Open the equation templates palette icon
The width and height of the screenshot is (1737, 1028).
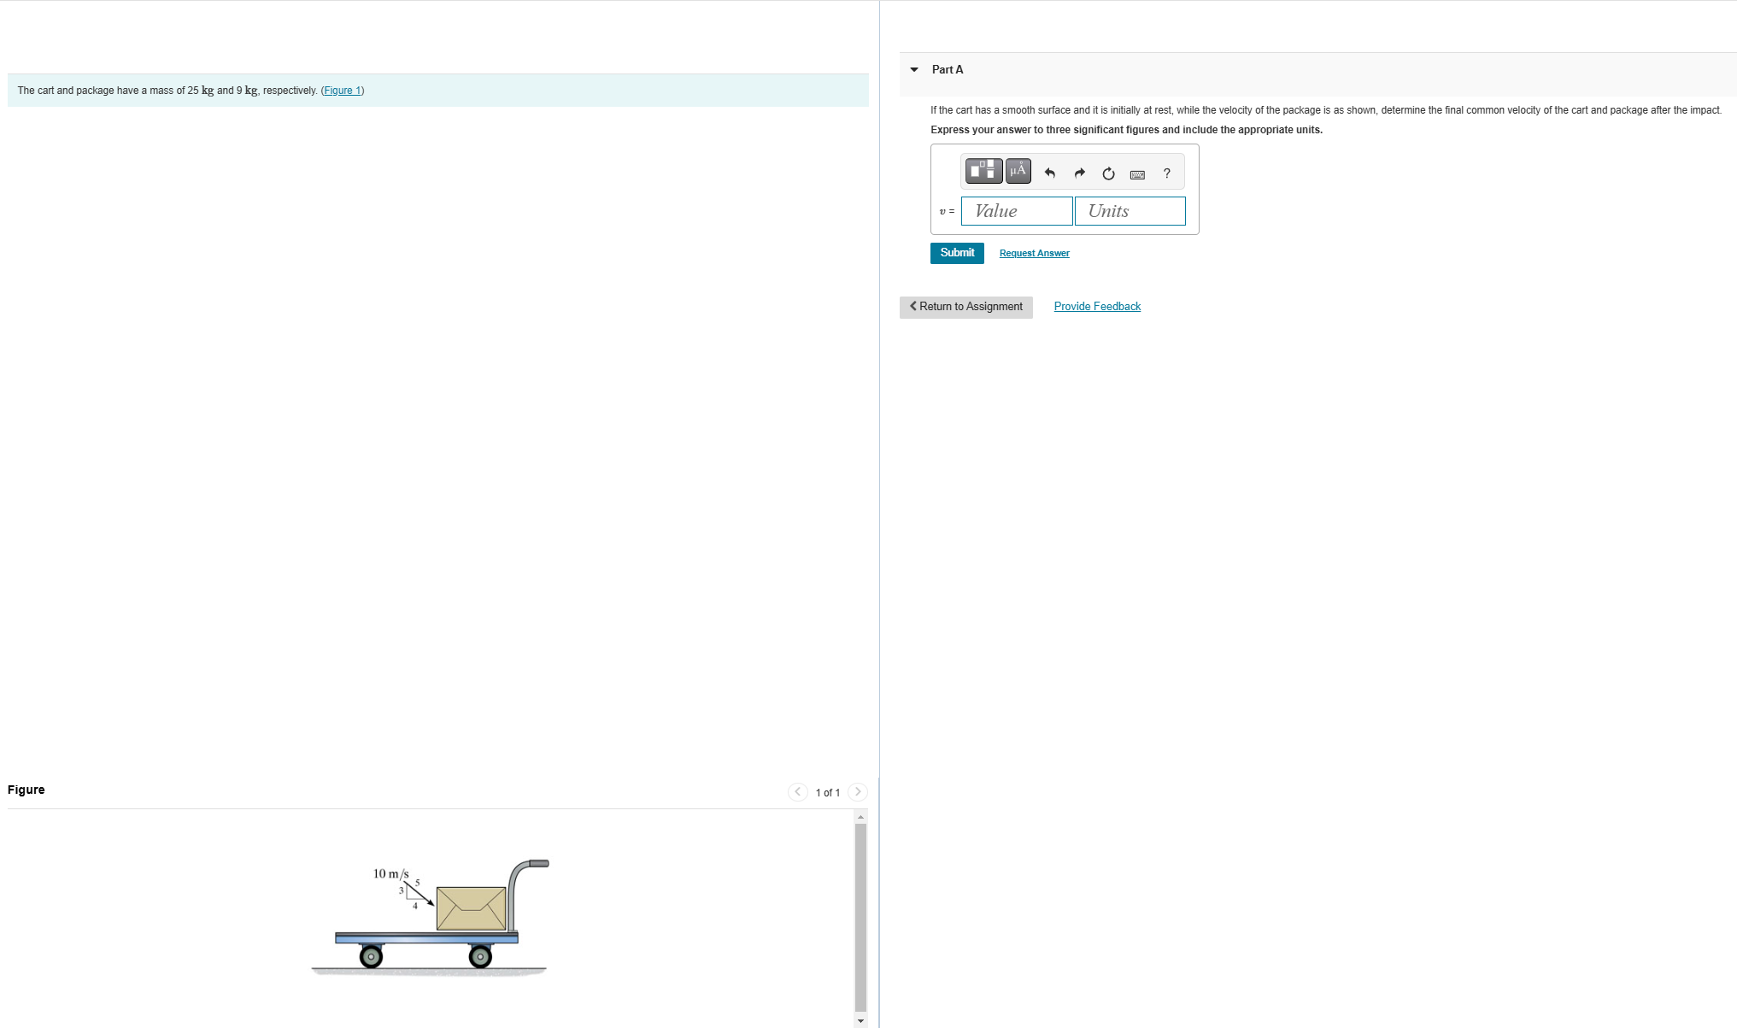click(x=983, y=170)
